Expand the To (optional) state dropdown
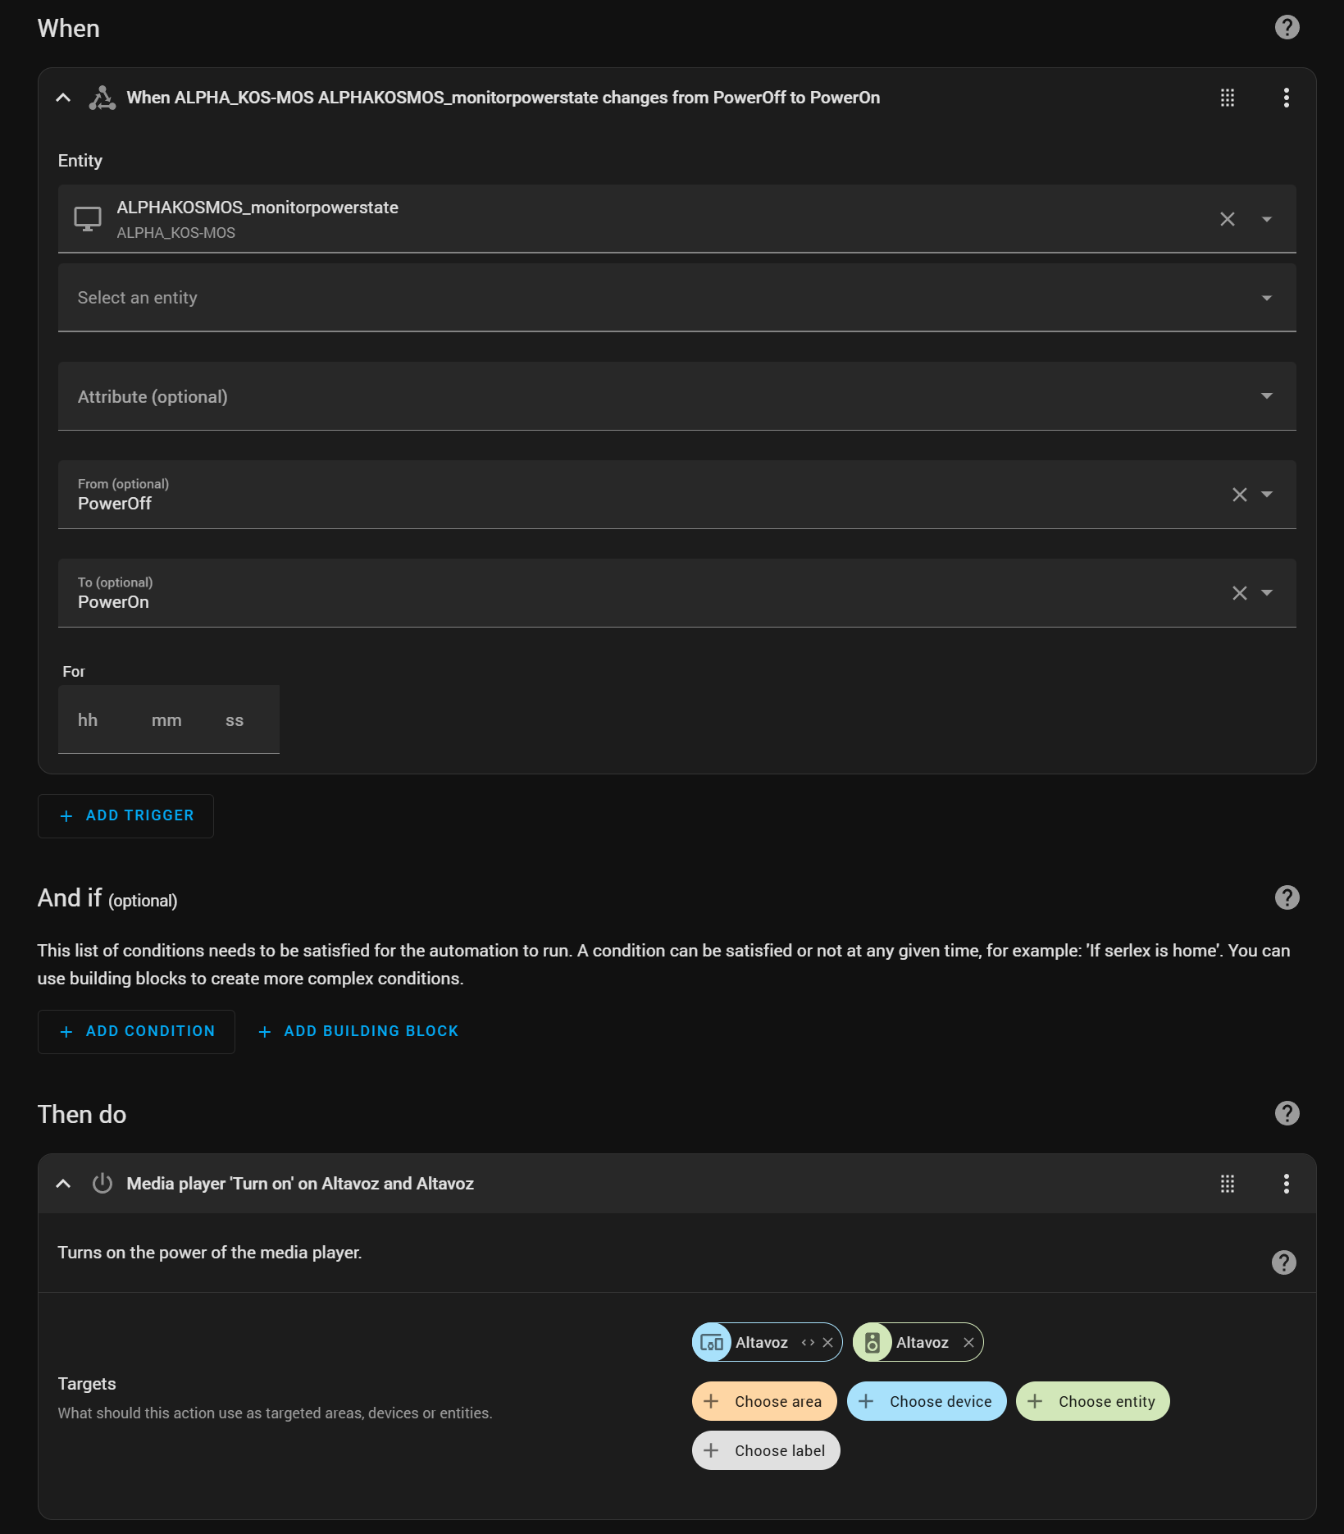Image resolution: width=1344 pixels, height=1534 pixels. tap(1266, 593)
